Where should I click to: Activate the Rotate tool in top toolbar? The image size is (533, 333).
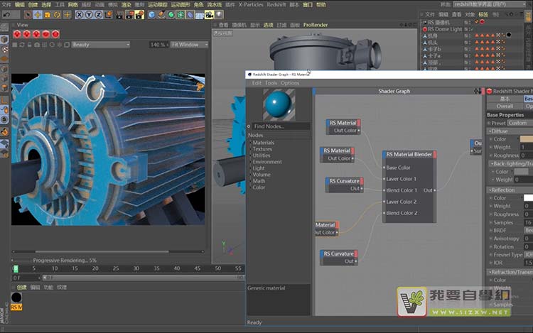point(57,15)
